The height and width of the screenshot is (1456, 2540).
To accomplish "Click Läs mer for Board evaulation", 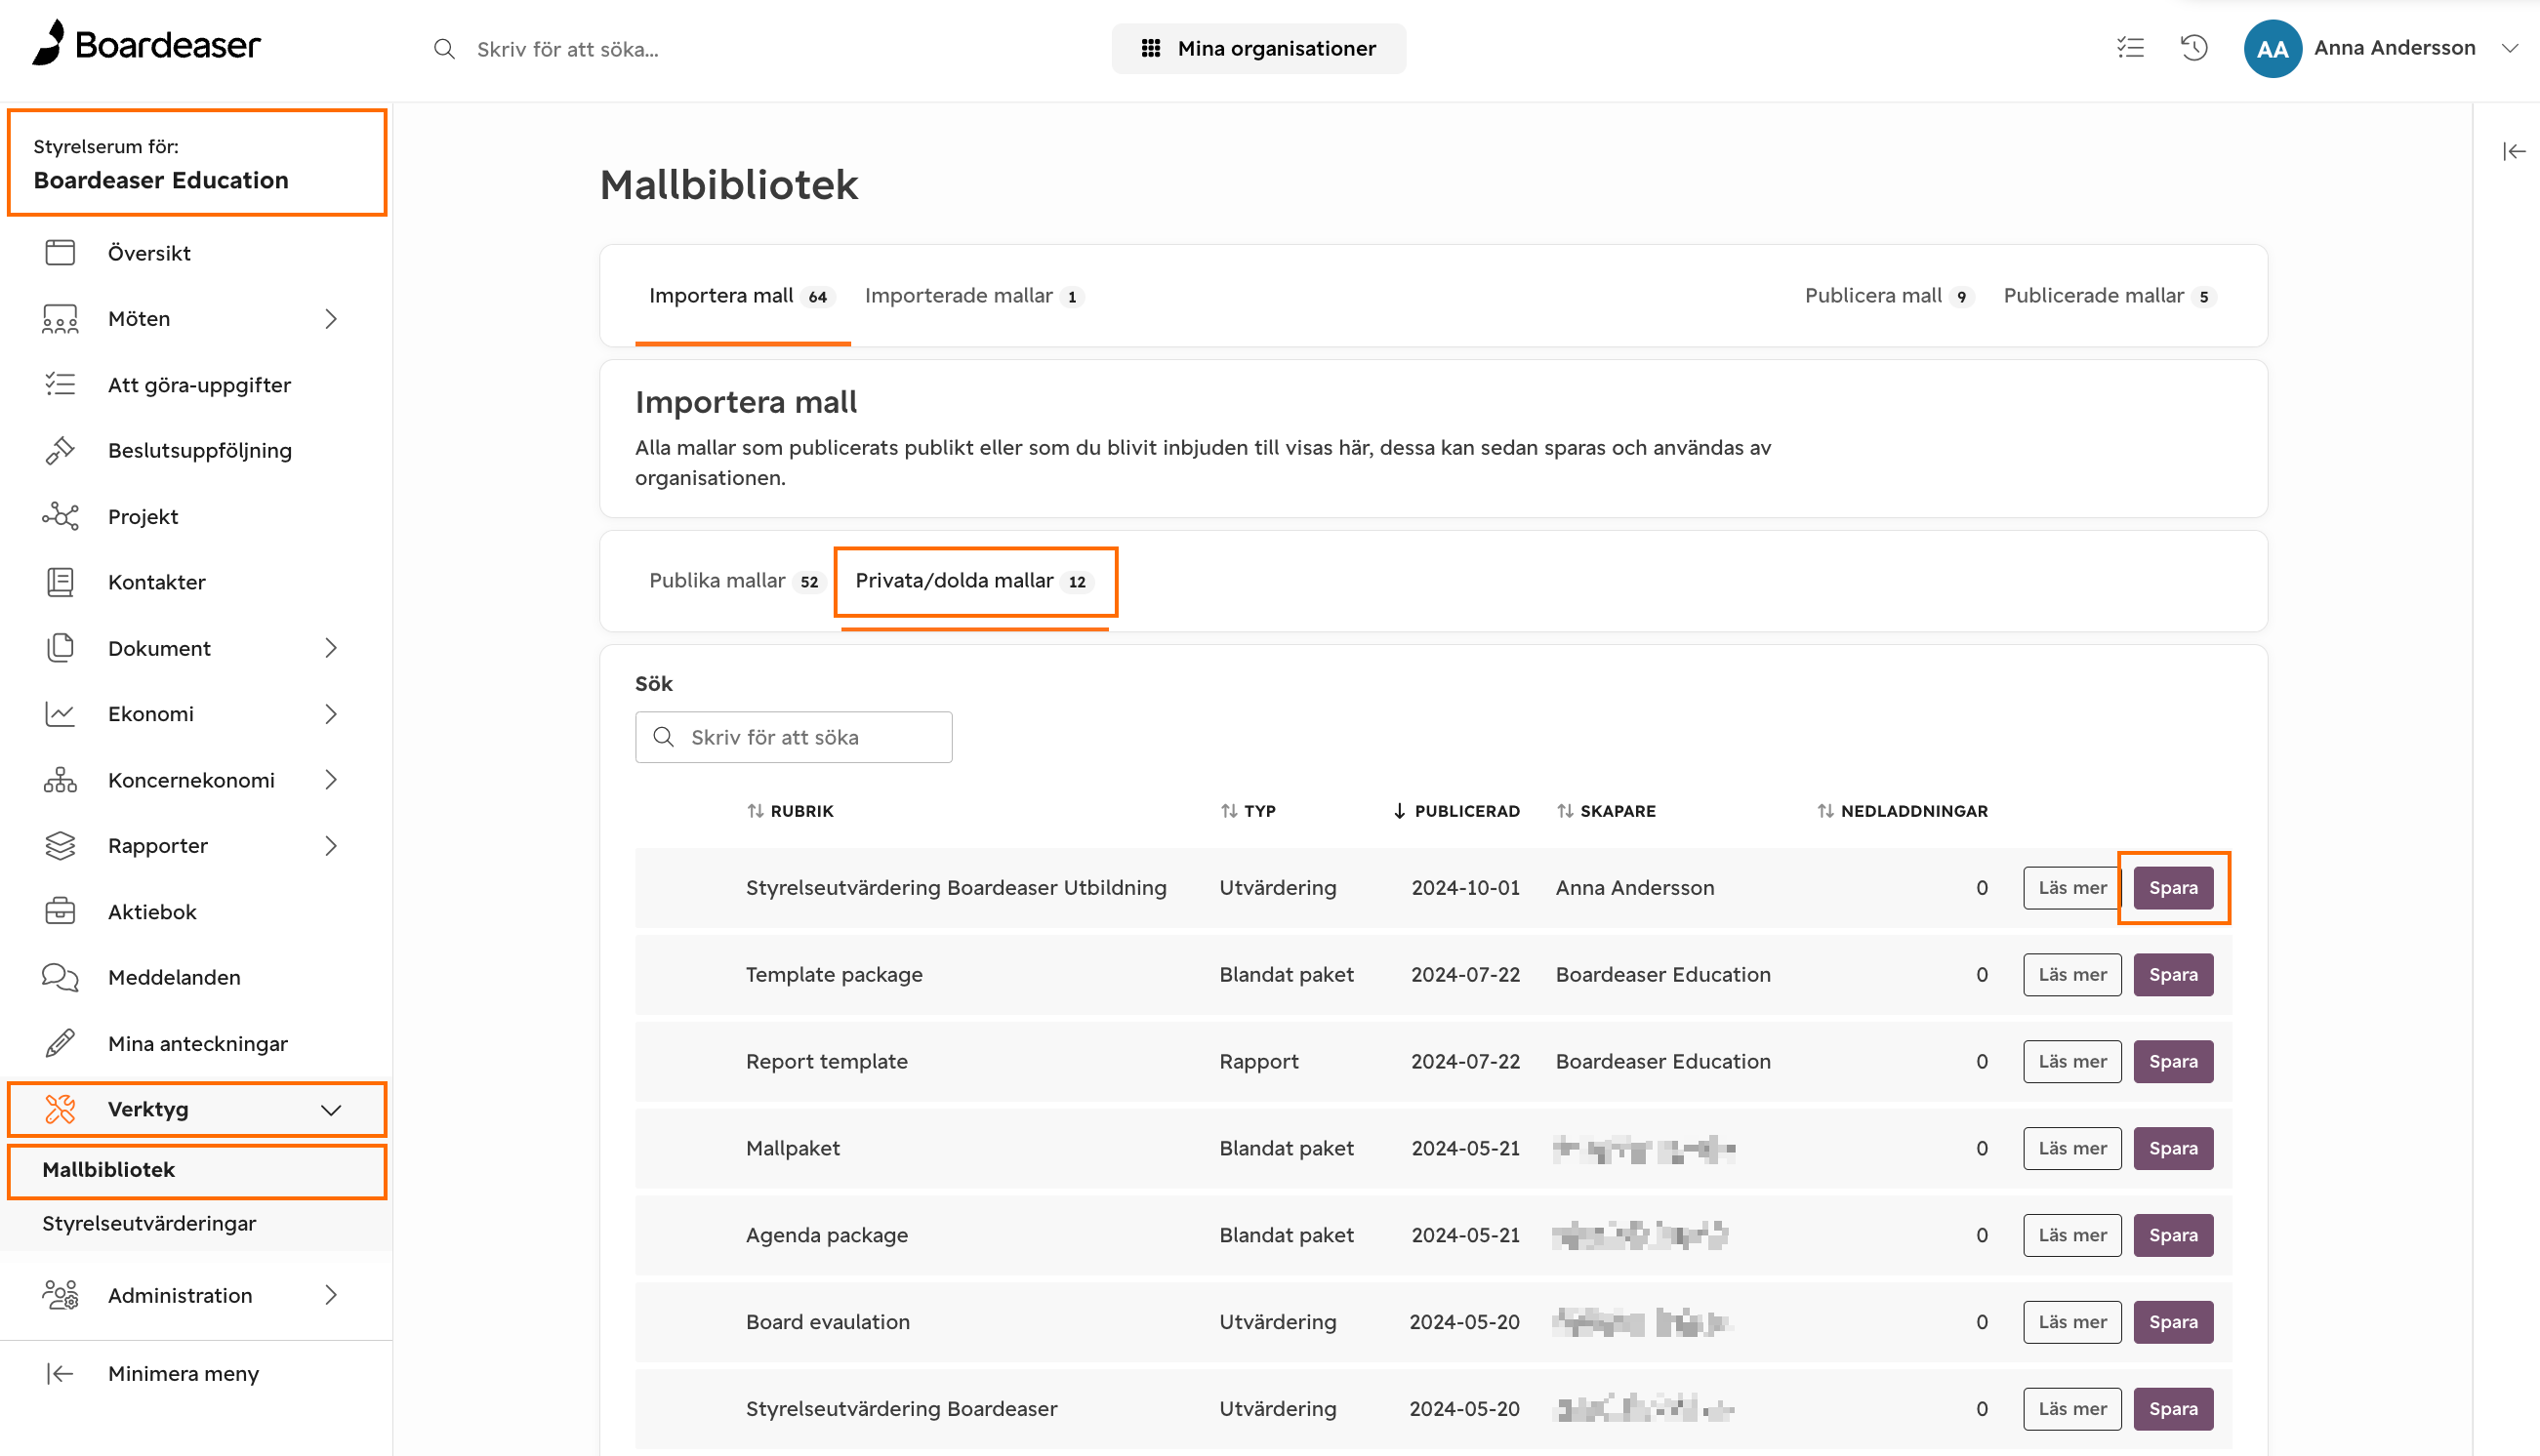I will [2072, 1323].
